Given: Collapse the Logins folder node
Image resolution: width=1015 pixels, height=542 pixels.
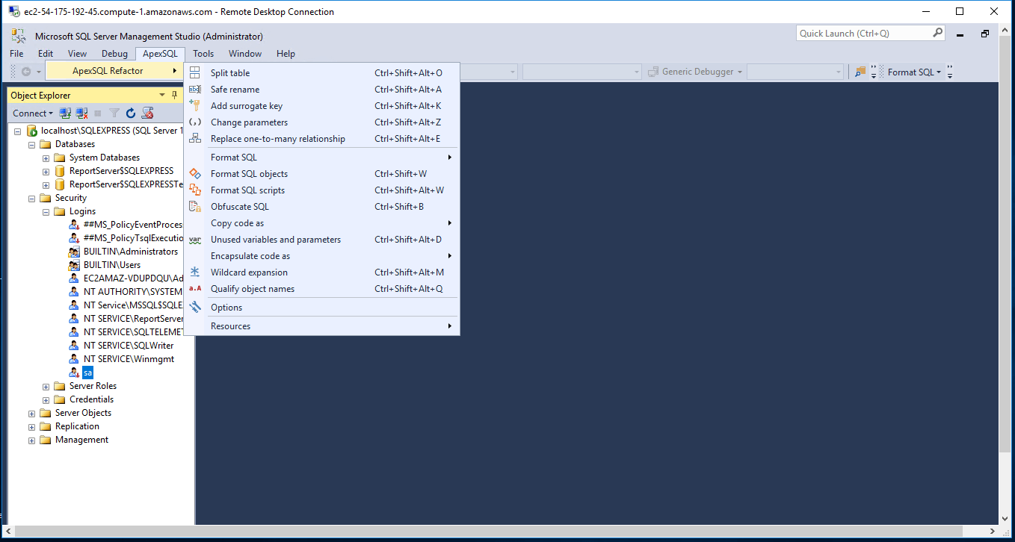Looking at the screenshot, I should point(46,211).
